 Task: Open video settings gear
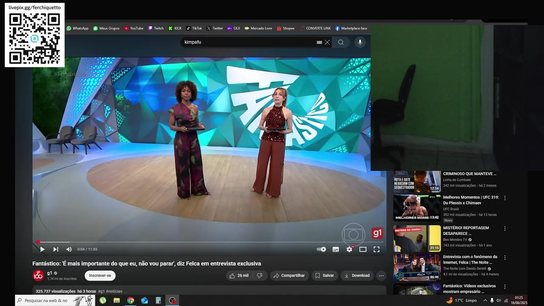[349, 249]
